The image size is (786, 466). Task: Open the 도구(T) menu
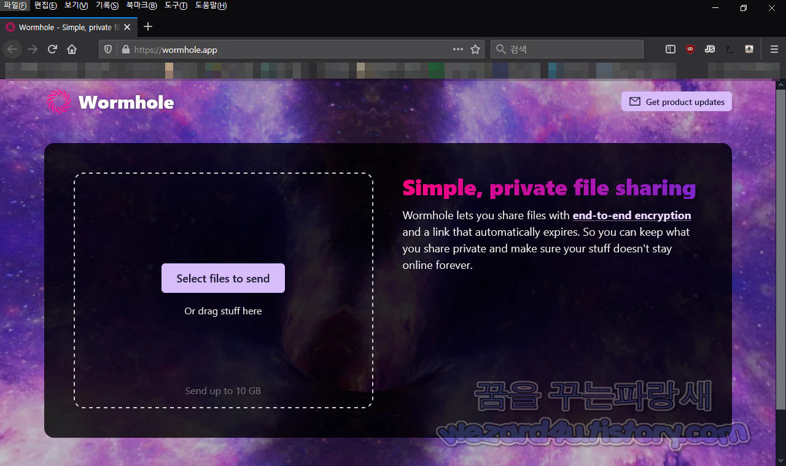pos(176,6)
